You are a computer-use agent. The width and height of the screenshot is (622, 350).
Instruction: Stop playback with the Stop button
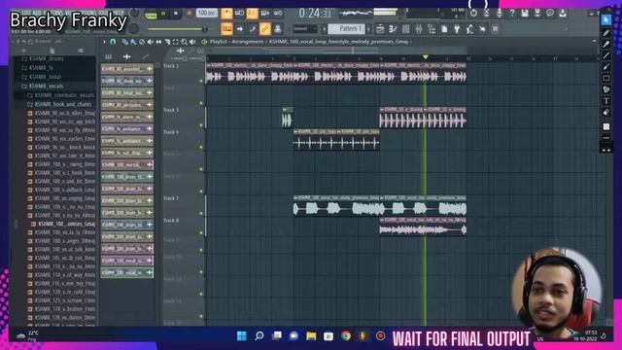tap(176, 14)
